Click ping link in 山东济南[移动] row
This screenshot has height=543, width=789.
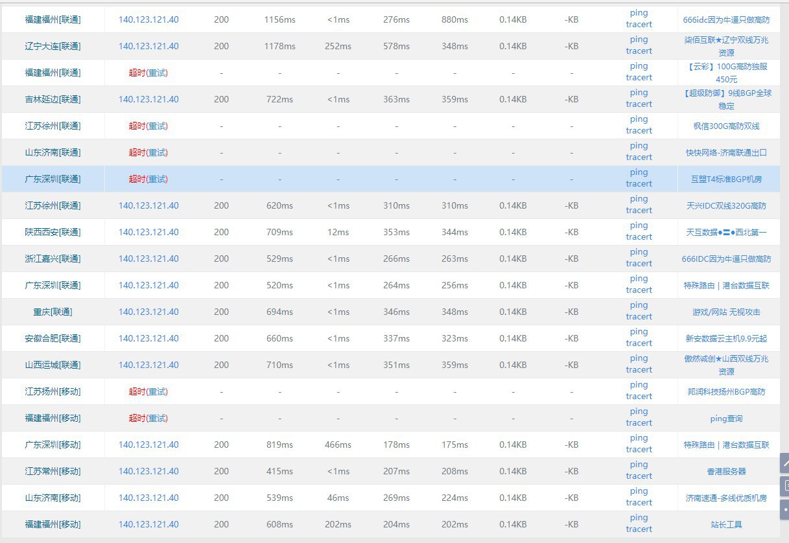tap(639, 491)
